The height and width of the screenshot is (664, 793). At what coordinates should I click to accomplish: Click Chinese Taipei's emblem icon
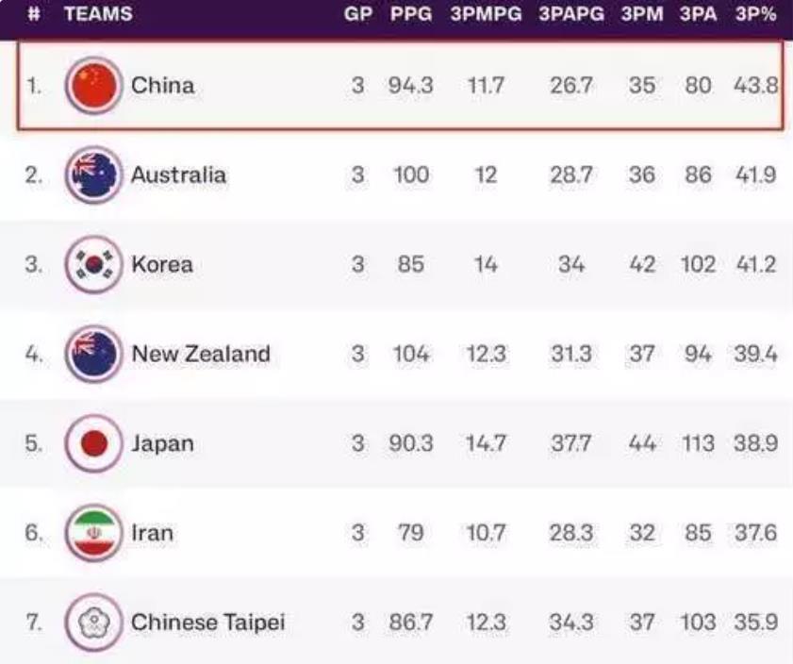coord(94,622)
